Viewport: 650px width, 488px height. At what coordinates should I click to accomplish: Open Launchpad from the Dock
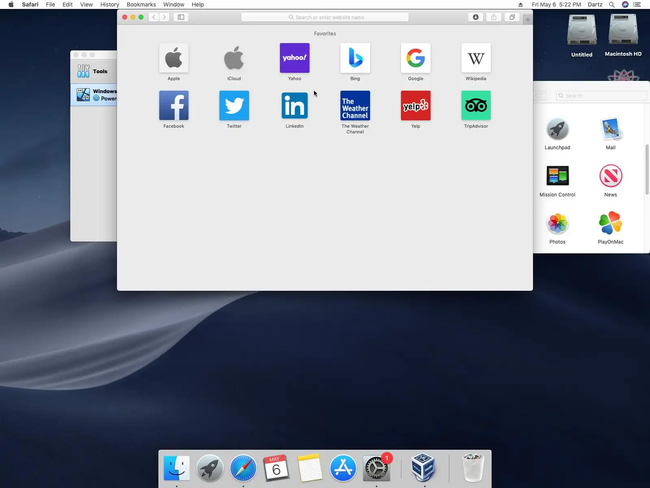coord(210,468)
